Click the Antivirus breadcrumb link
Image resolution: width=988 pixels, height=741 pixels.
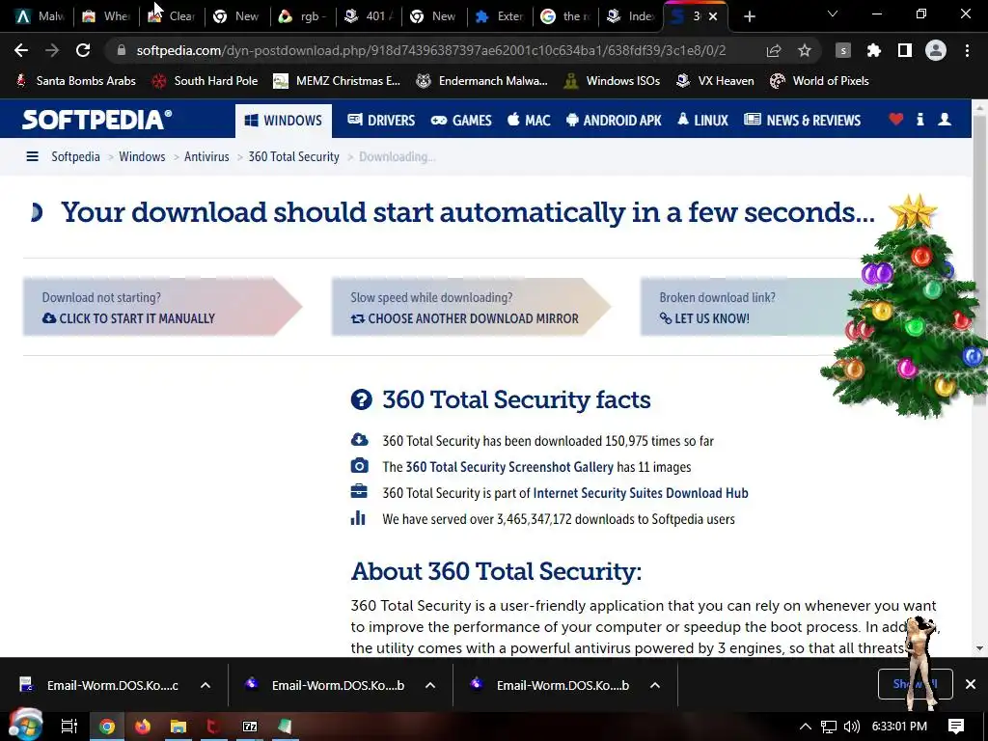pos(206,156)
